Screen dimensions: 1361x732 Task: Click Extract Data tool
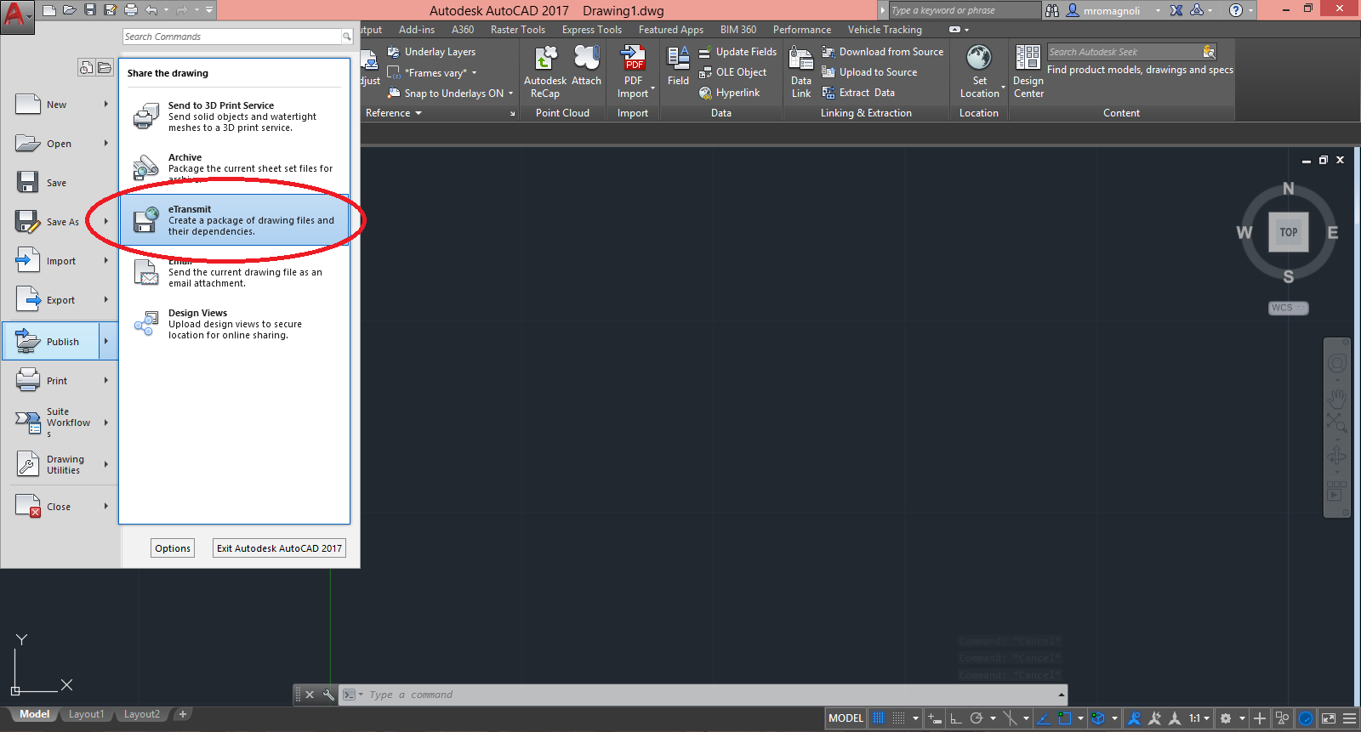(x=858, y=93)
